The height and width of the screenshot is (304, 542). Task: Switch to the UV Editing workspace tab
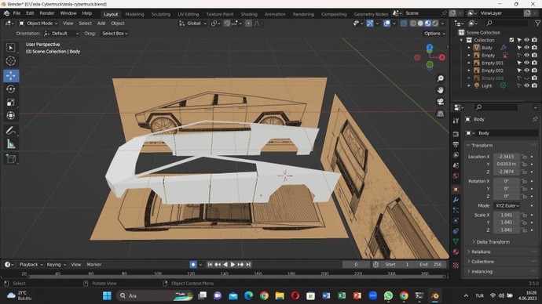pyautogui.click(x=188, y=14)
